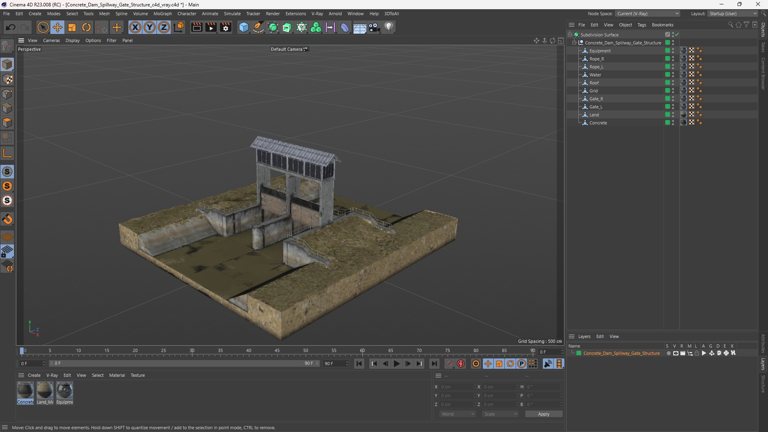This screenshot has height=432, width=768.
Task: Toggle X axis lock
Action: [x=135, y=27]
